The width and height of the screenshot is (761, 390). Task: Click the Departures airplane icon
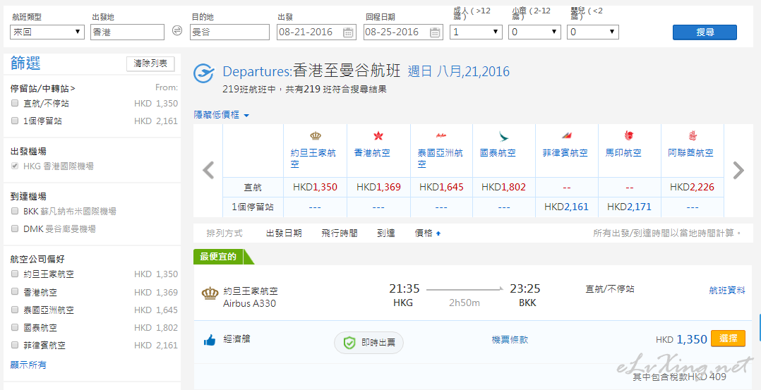204,74
